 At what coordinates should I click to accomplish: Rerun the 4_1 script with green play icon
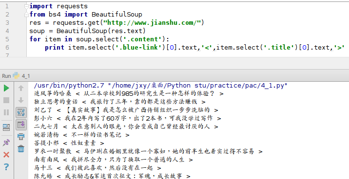(6, 88)
